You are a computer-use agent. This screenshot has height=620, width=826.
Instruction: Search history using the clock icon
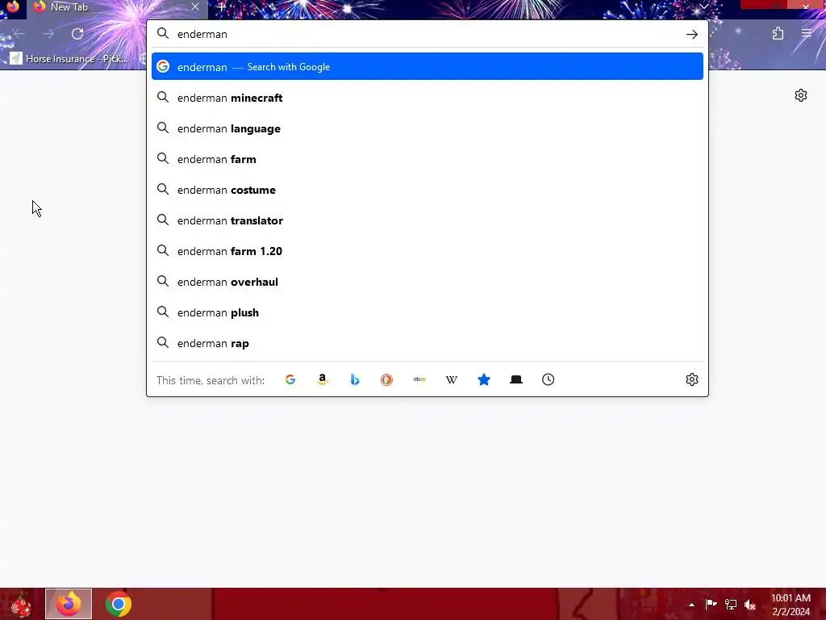(548, 379)
